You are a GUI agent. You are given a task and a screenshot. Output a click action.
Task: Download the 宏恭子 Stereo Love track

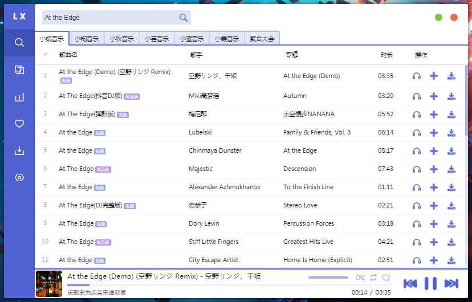451,206
